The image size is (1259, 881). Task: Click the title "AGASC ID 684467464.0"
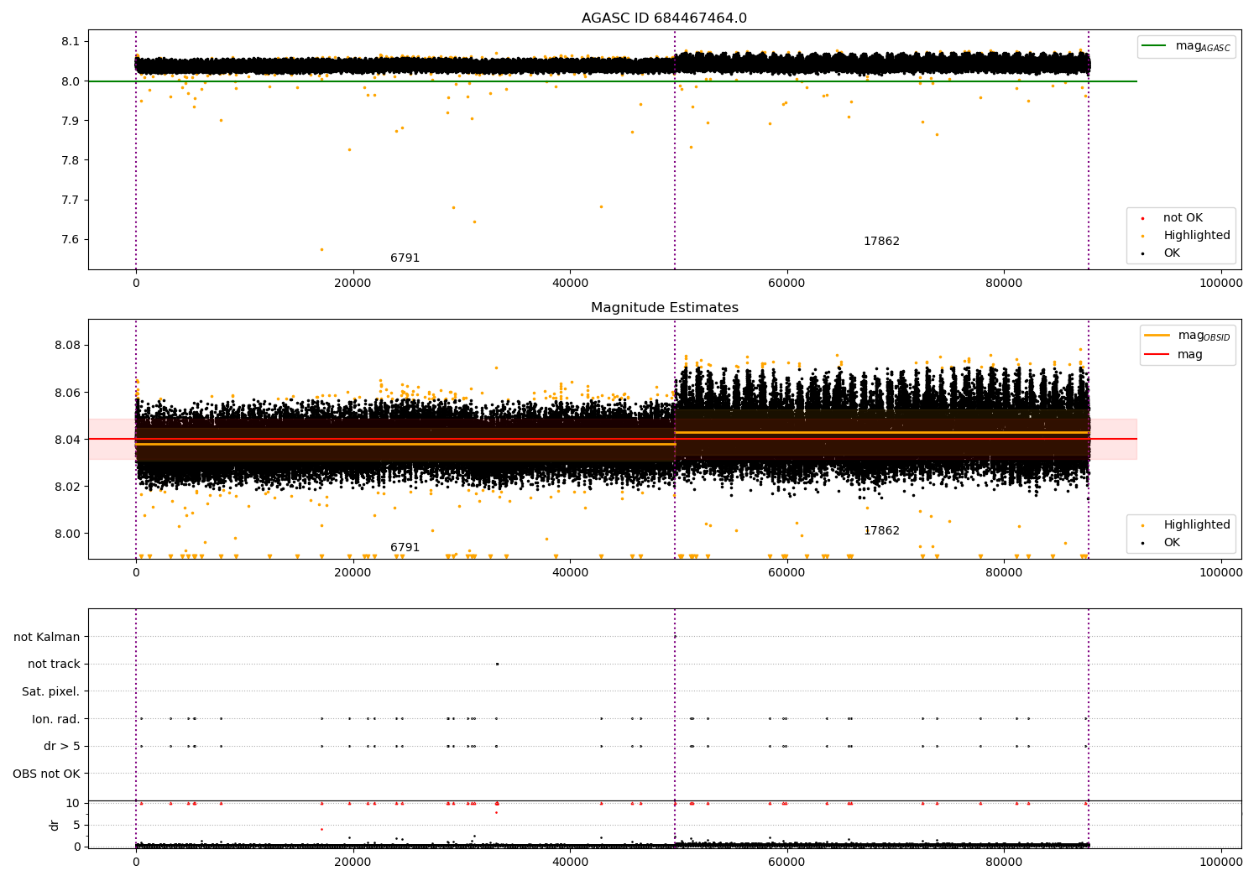tap(664, 18)
